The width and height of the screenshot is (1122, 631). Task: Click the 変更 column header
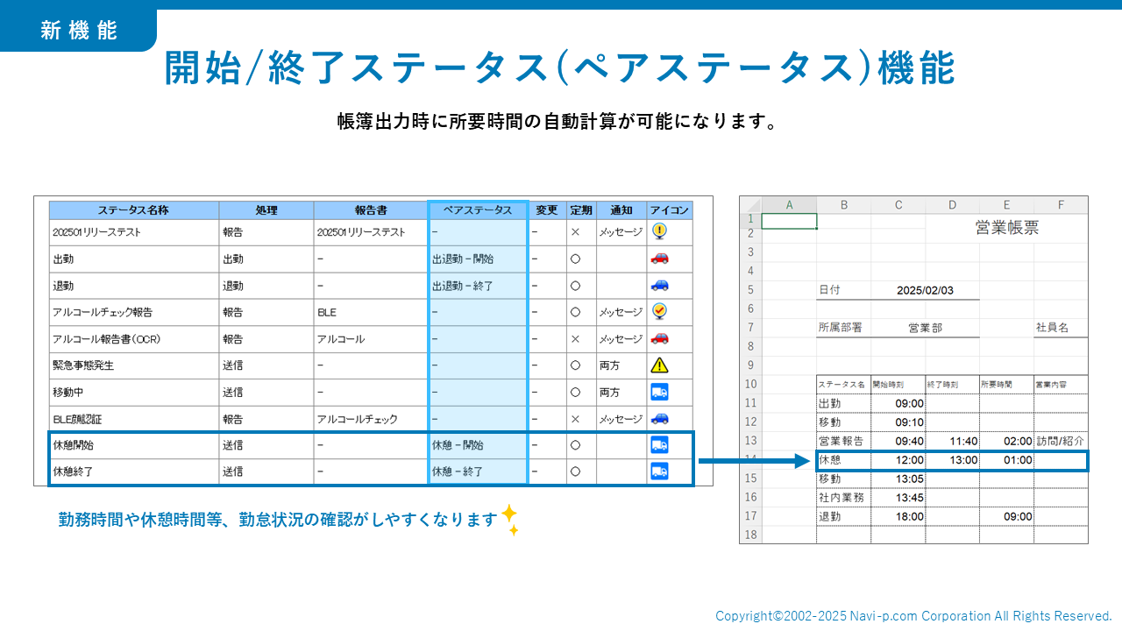tap(547, 210)
